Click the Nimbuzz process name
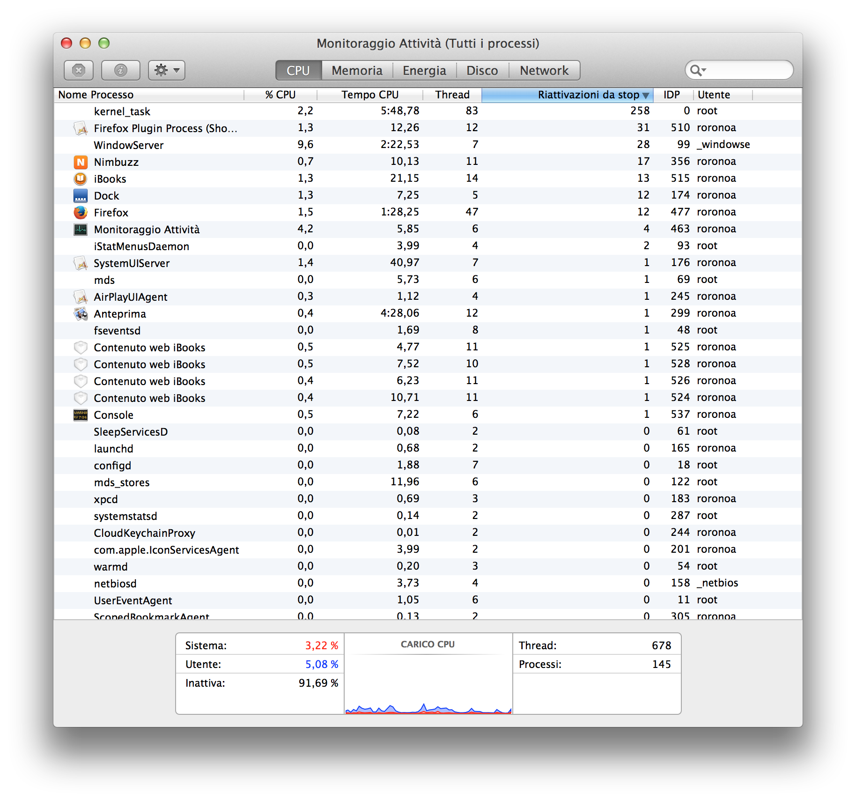This screenshot has height=801, width=856. tap(116, 162)
